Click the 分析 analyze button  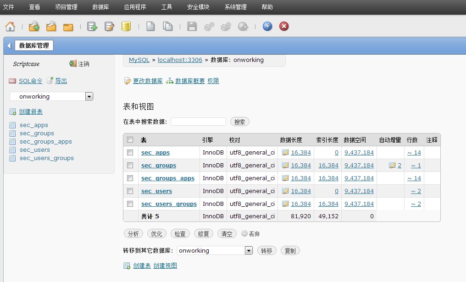click(x=133, y=234)
